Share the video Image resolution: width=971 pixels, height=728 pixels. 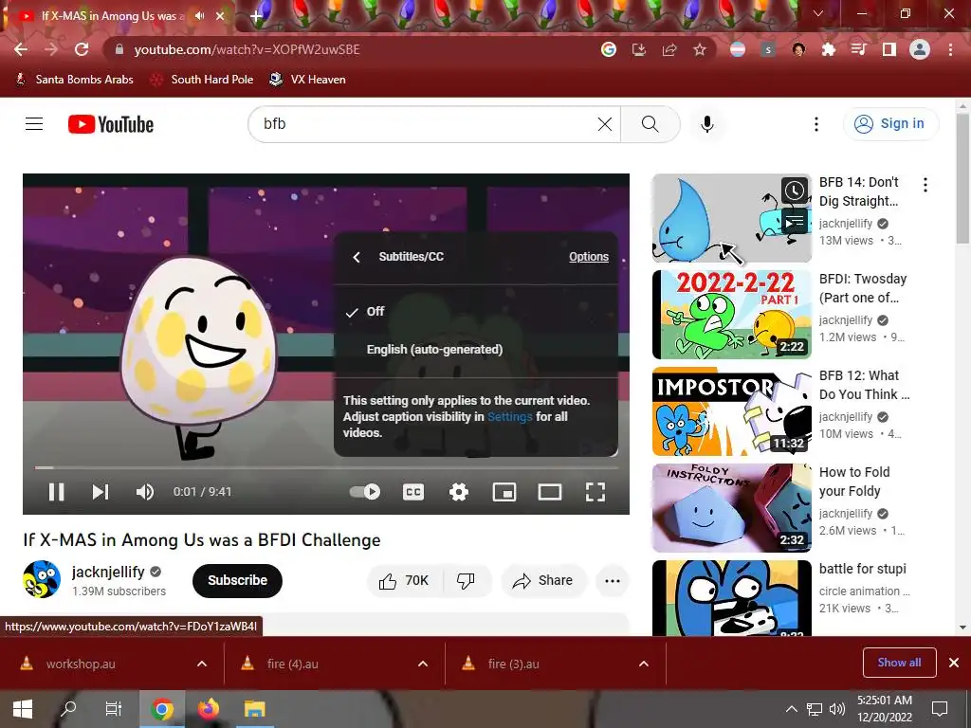pos(543,581)
